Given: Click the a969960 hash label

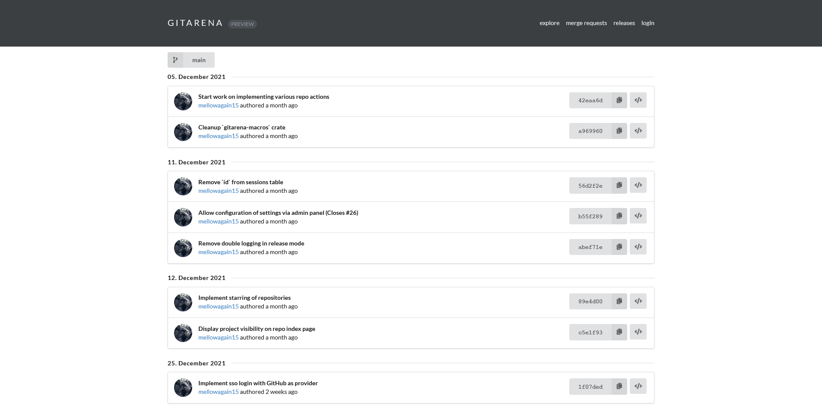Looking at the screenshot, I should (590, 131).
